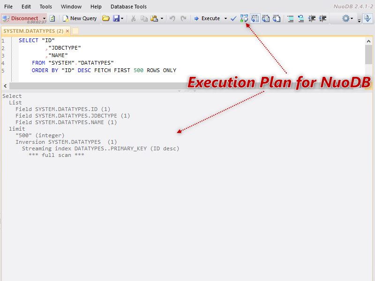Screen dimensions: 375x281
Task: Click the empty new tab button
Action: (x=75, y=31)
